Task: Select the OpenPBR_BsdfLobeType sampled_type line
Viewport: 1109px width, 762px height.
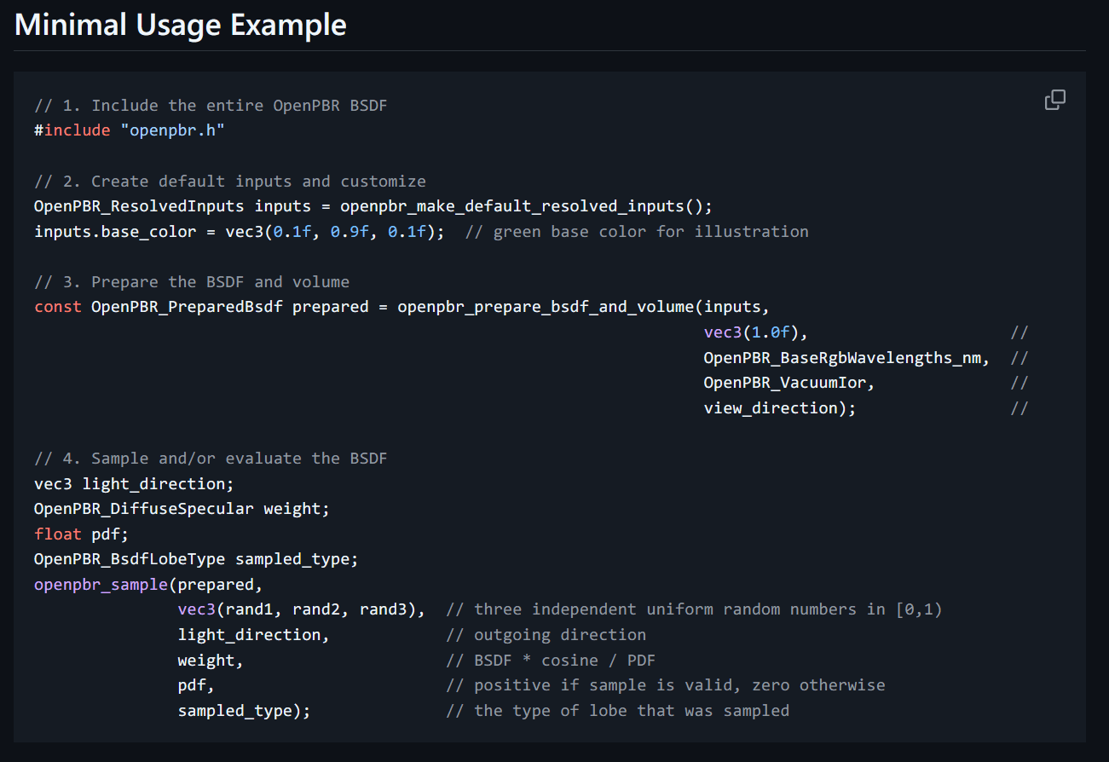Action: click(x=195, y=558)
